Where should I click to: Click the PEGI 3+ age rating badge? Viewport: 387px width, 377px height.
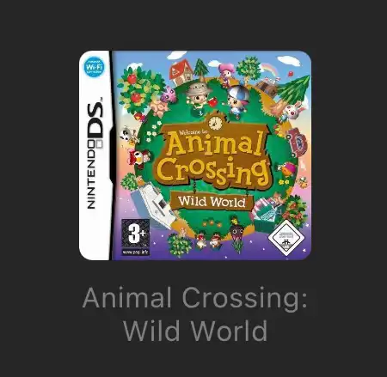[136, 237]
